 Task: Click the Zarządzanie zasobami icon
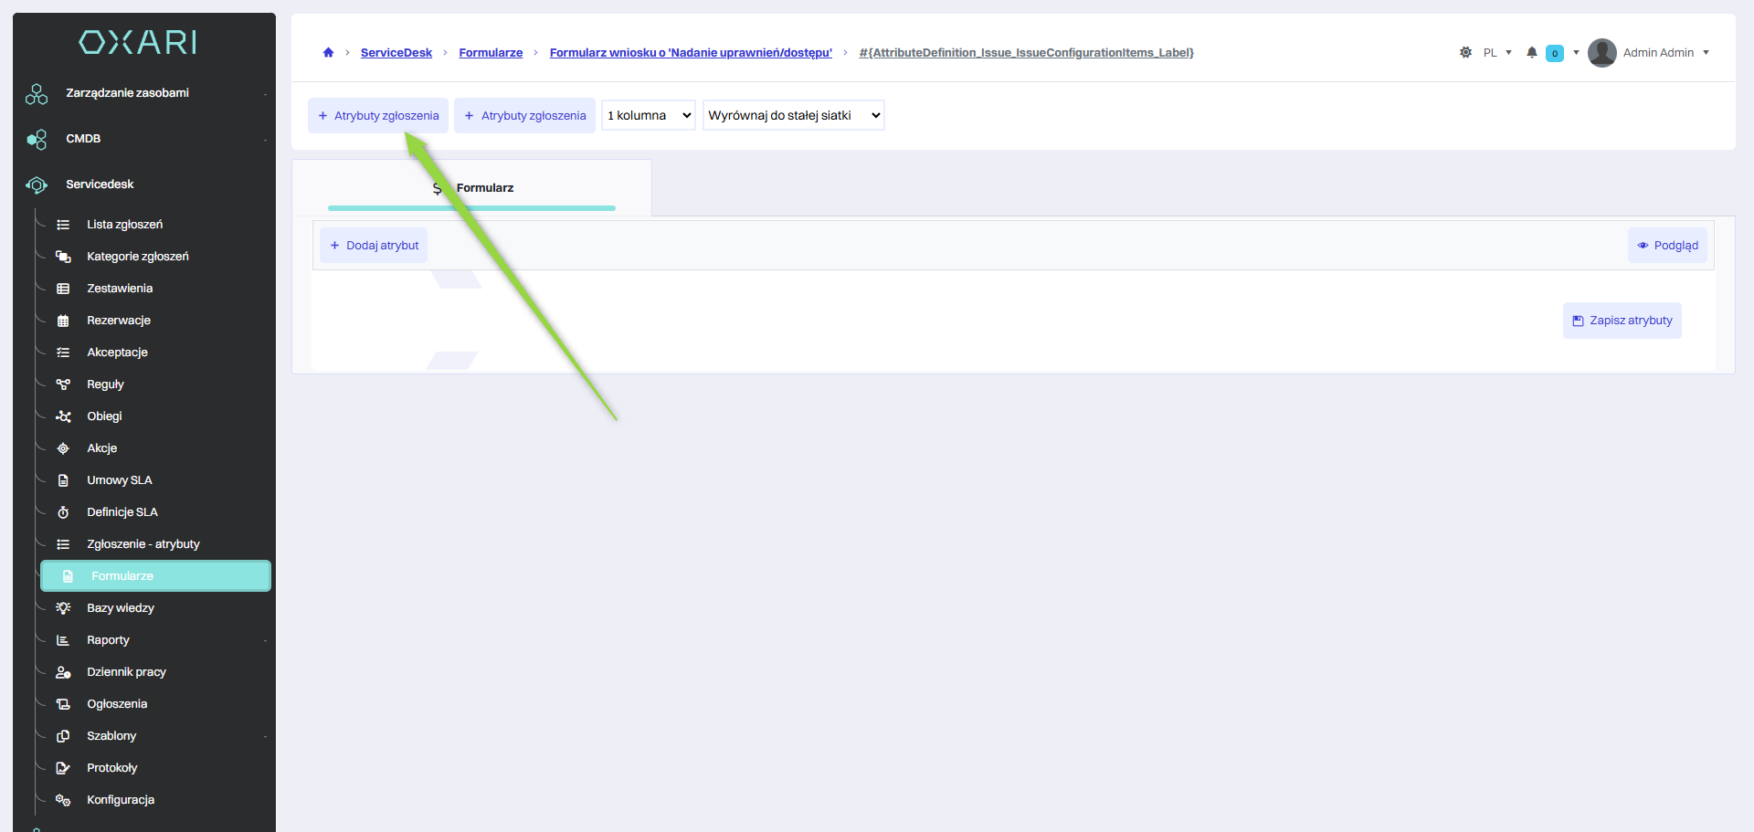pyautogui.click(x=37, y=93)
